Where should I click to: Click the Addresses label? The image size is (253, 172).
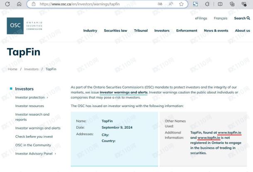[85, 134]
